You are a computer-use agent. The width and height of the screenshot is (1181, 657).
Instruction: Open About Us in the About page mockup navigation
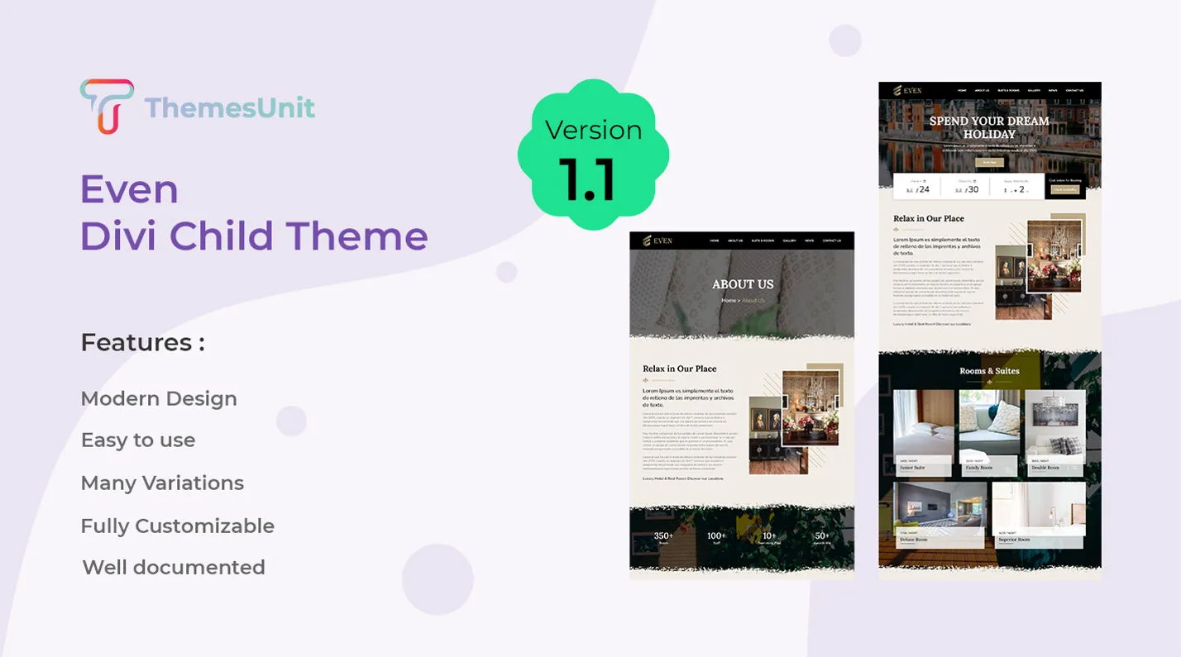pos(735,240)
